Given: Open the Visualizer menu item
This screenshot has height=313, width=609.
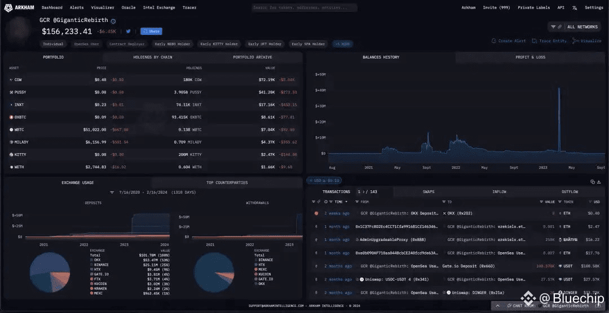Looking at the screenshot, I should click(x=103, y=7).
